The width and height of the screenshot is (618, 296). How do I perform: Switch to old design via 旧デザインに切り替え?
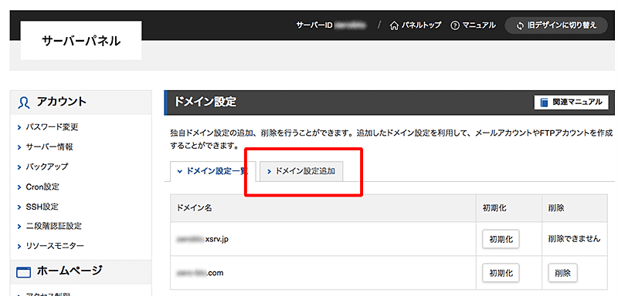tap(556, 25)
